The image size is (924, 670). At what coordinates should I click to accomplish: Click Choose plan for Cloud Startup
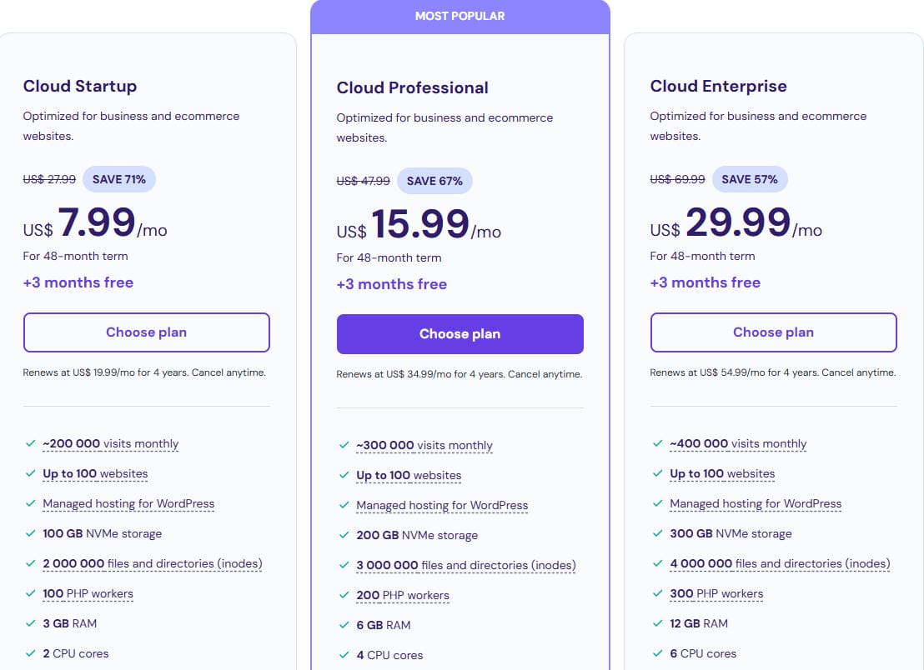point(146,332)
